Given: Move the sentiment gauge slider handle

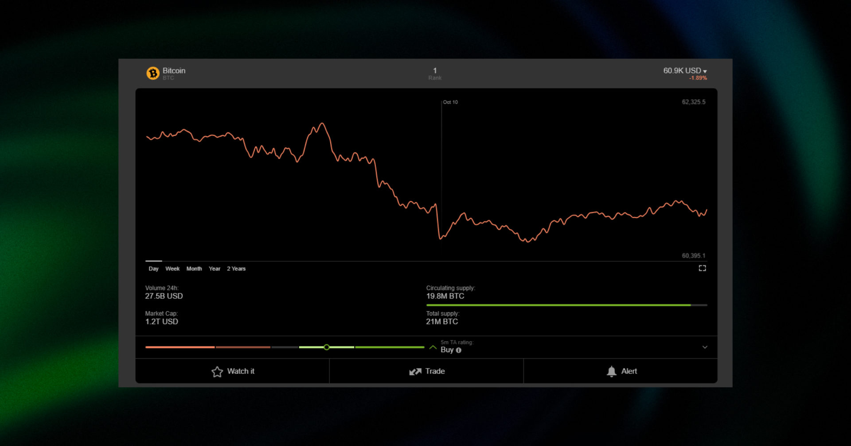Looking at the screenshot, I should click(327, 347).
